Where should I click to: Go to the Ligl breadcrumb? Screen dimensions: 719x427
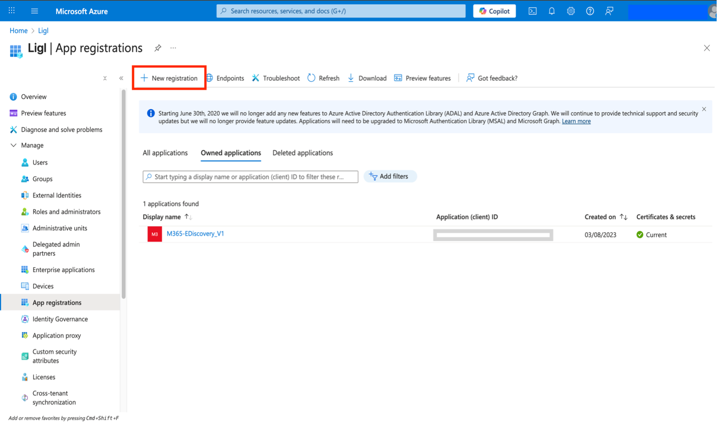43,31
